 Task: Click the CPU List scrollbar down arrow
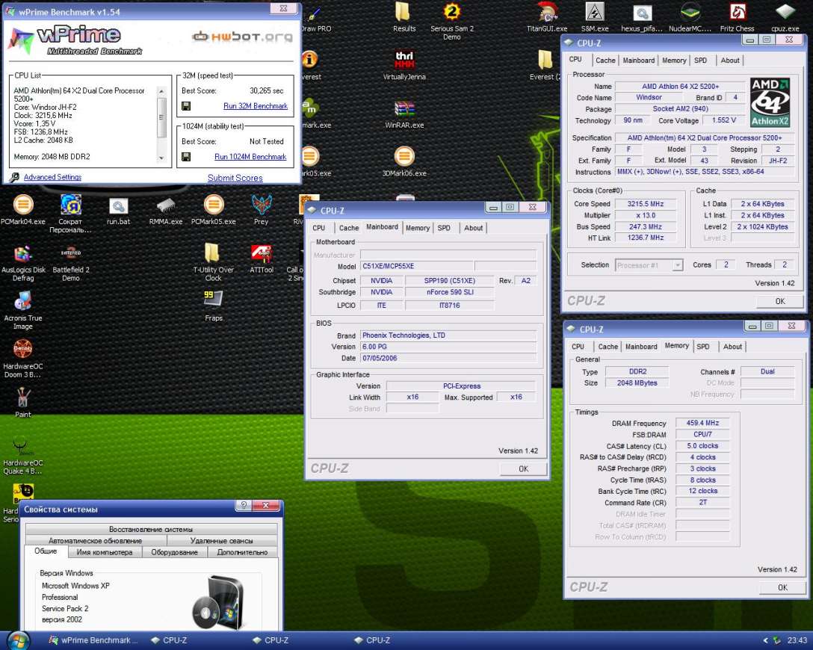[161, 158]
